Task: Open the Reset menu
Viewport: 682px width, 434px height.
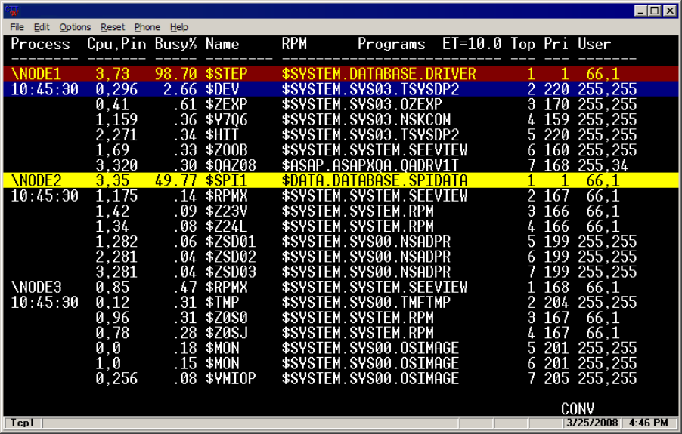Action: coord(113,27)
